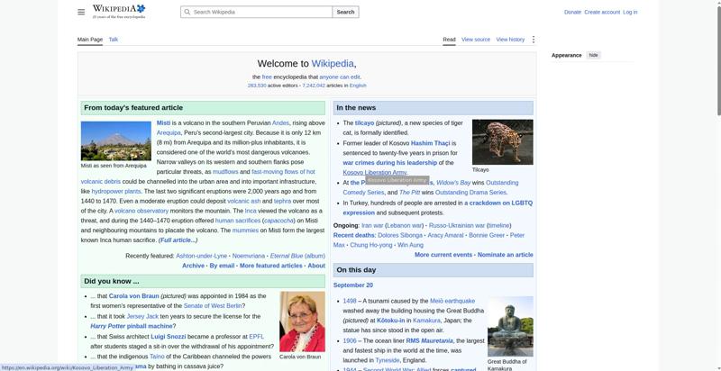Click the Full article link
Image resolution: width=721 pixels, height=371 pixels.
coord(178,240)
